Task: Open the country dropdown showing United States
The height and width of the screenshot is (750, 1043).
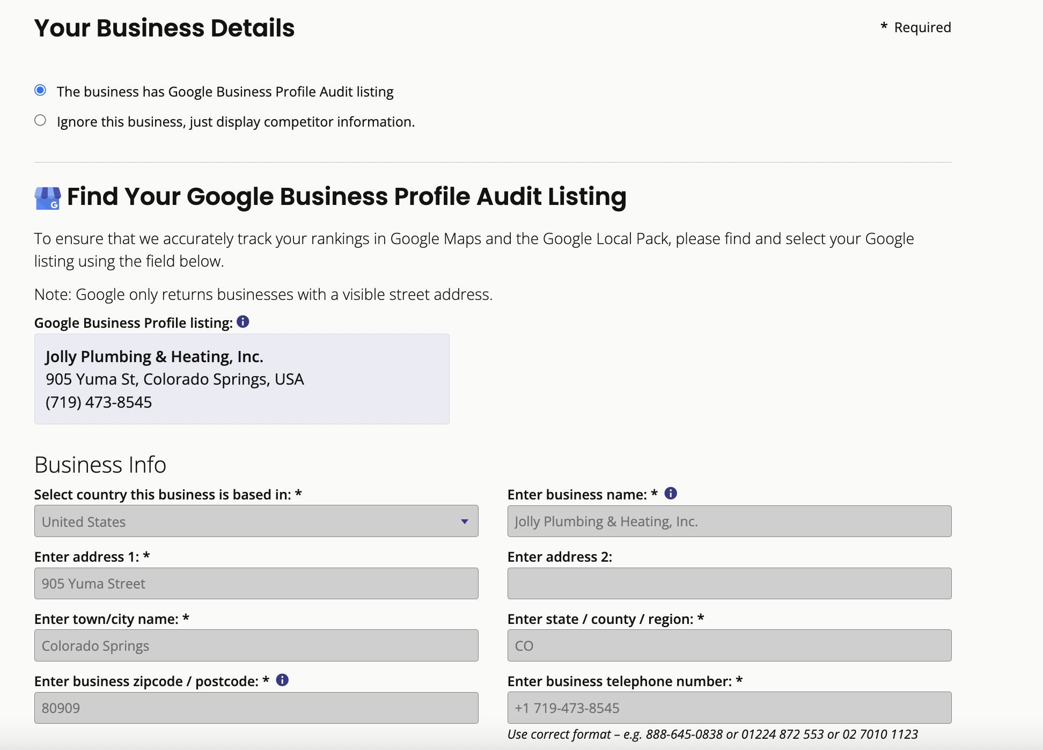Action: 256,521
